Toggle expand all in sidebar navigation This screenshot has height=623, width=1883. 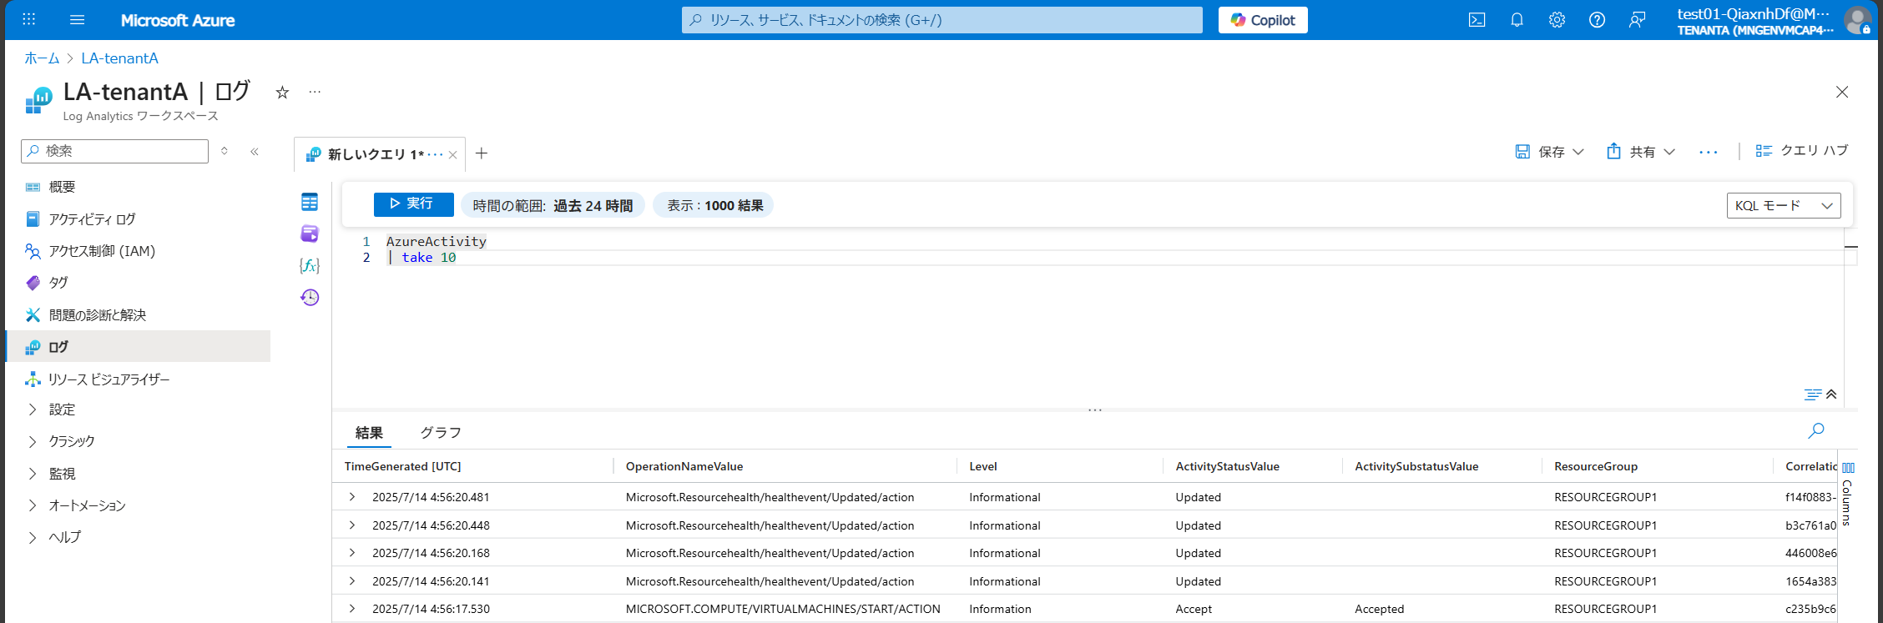pos(225,151)
